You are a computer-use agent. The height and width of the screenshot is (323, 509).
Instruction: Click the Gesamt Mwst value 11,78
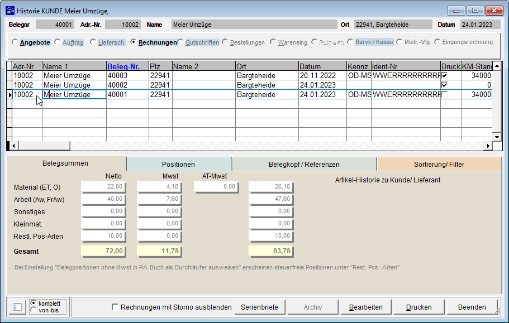pyautogui.click(x=159, y=250)
